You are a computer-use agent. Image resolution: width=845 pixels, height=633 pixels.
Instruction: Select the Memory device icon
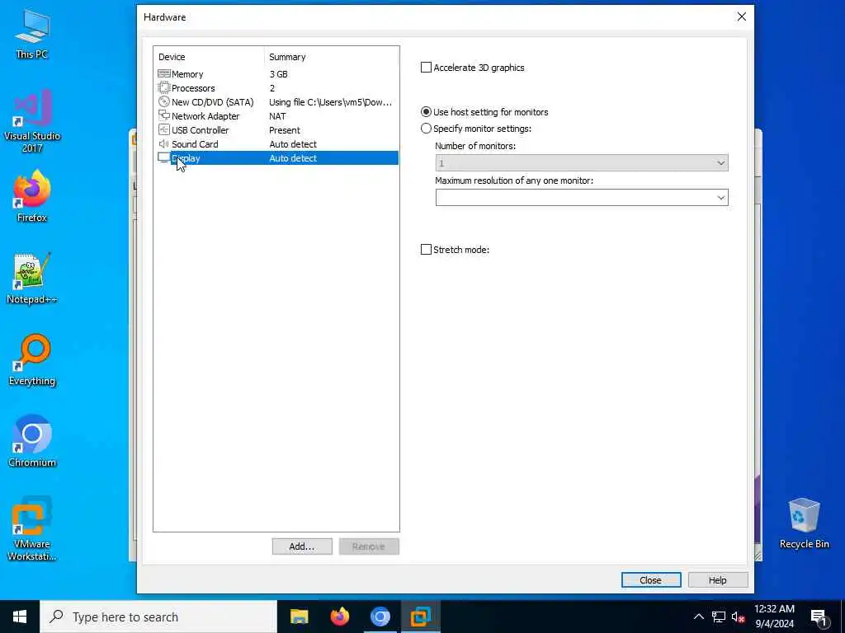coord(164,73)
